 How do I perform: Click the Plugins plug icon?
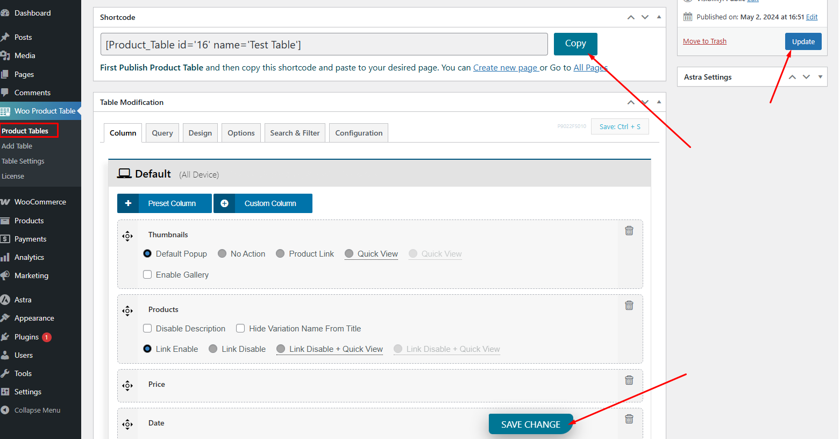pyautogui.click(x=5, y=337)
